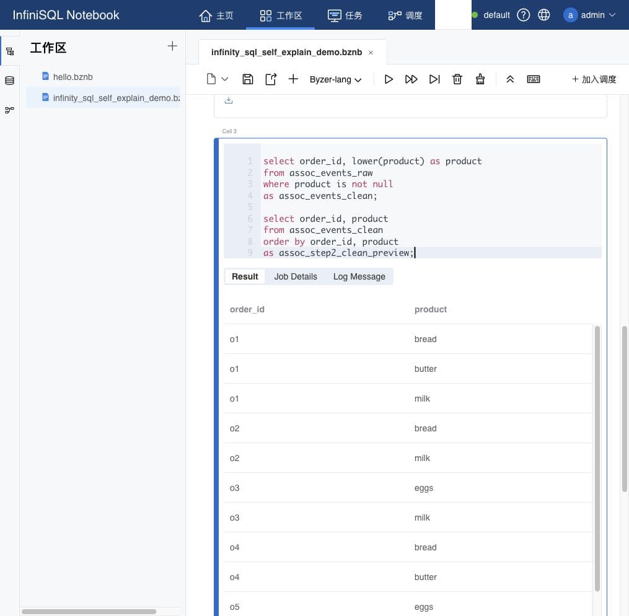Click the Cell 3 label

click(229, 131)
